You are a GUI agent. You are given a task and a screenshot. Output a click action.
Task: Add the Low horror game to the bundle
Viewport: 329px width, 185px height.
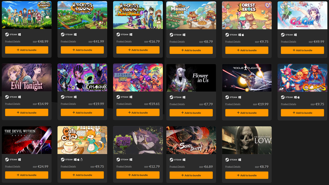(247, 175)
